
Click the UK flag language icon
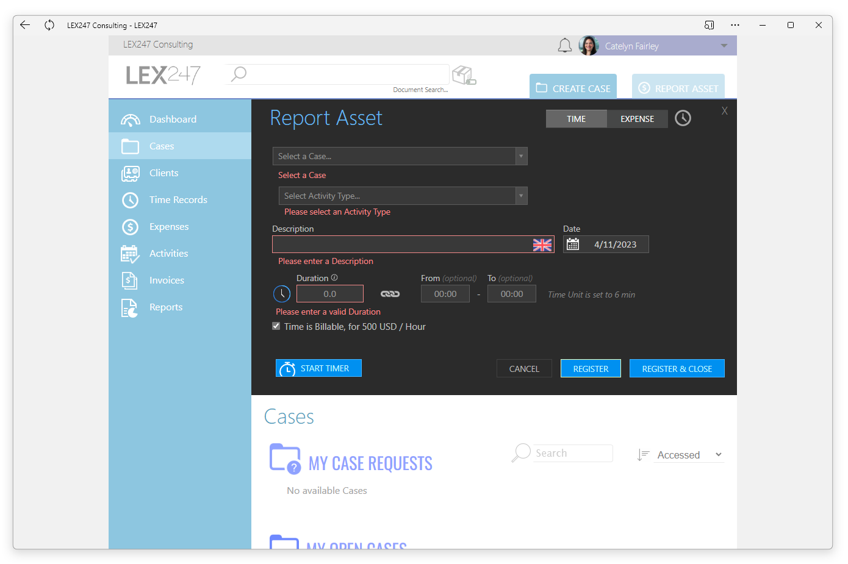click(542, 245)
